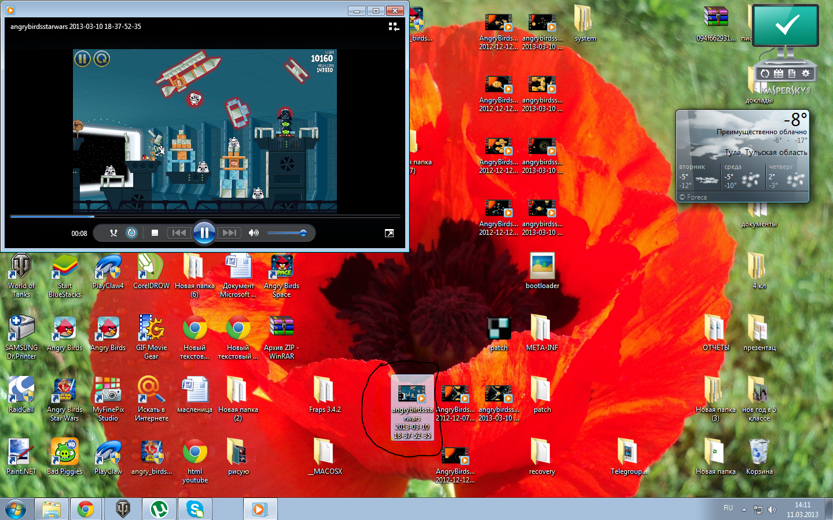Select the system folder
Screen dimensions: 833x520
pos(585,24)
